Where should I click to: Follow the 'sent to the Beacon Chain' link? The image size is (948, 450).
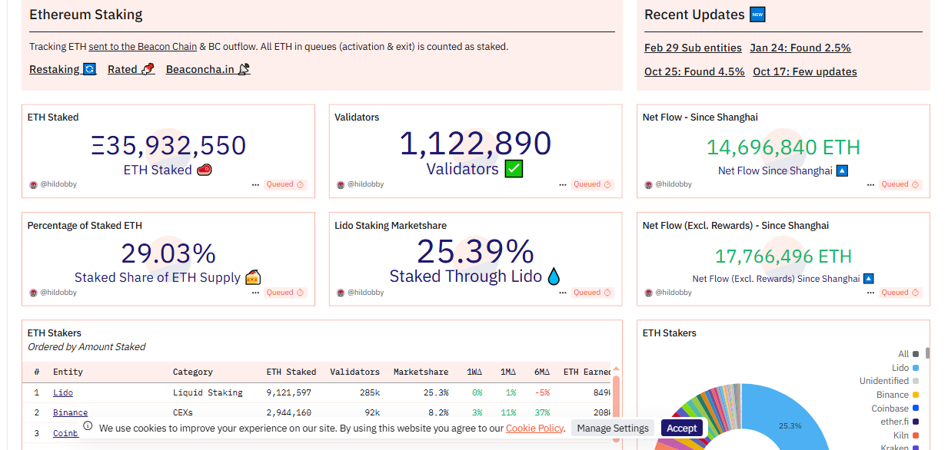pos(142,47)
